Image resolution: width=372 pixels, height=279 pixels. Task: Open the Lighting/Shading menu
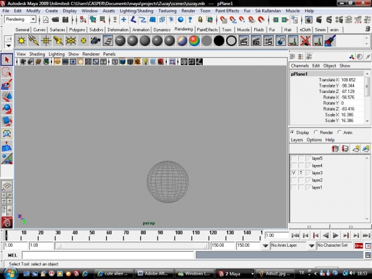(136, 11)
